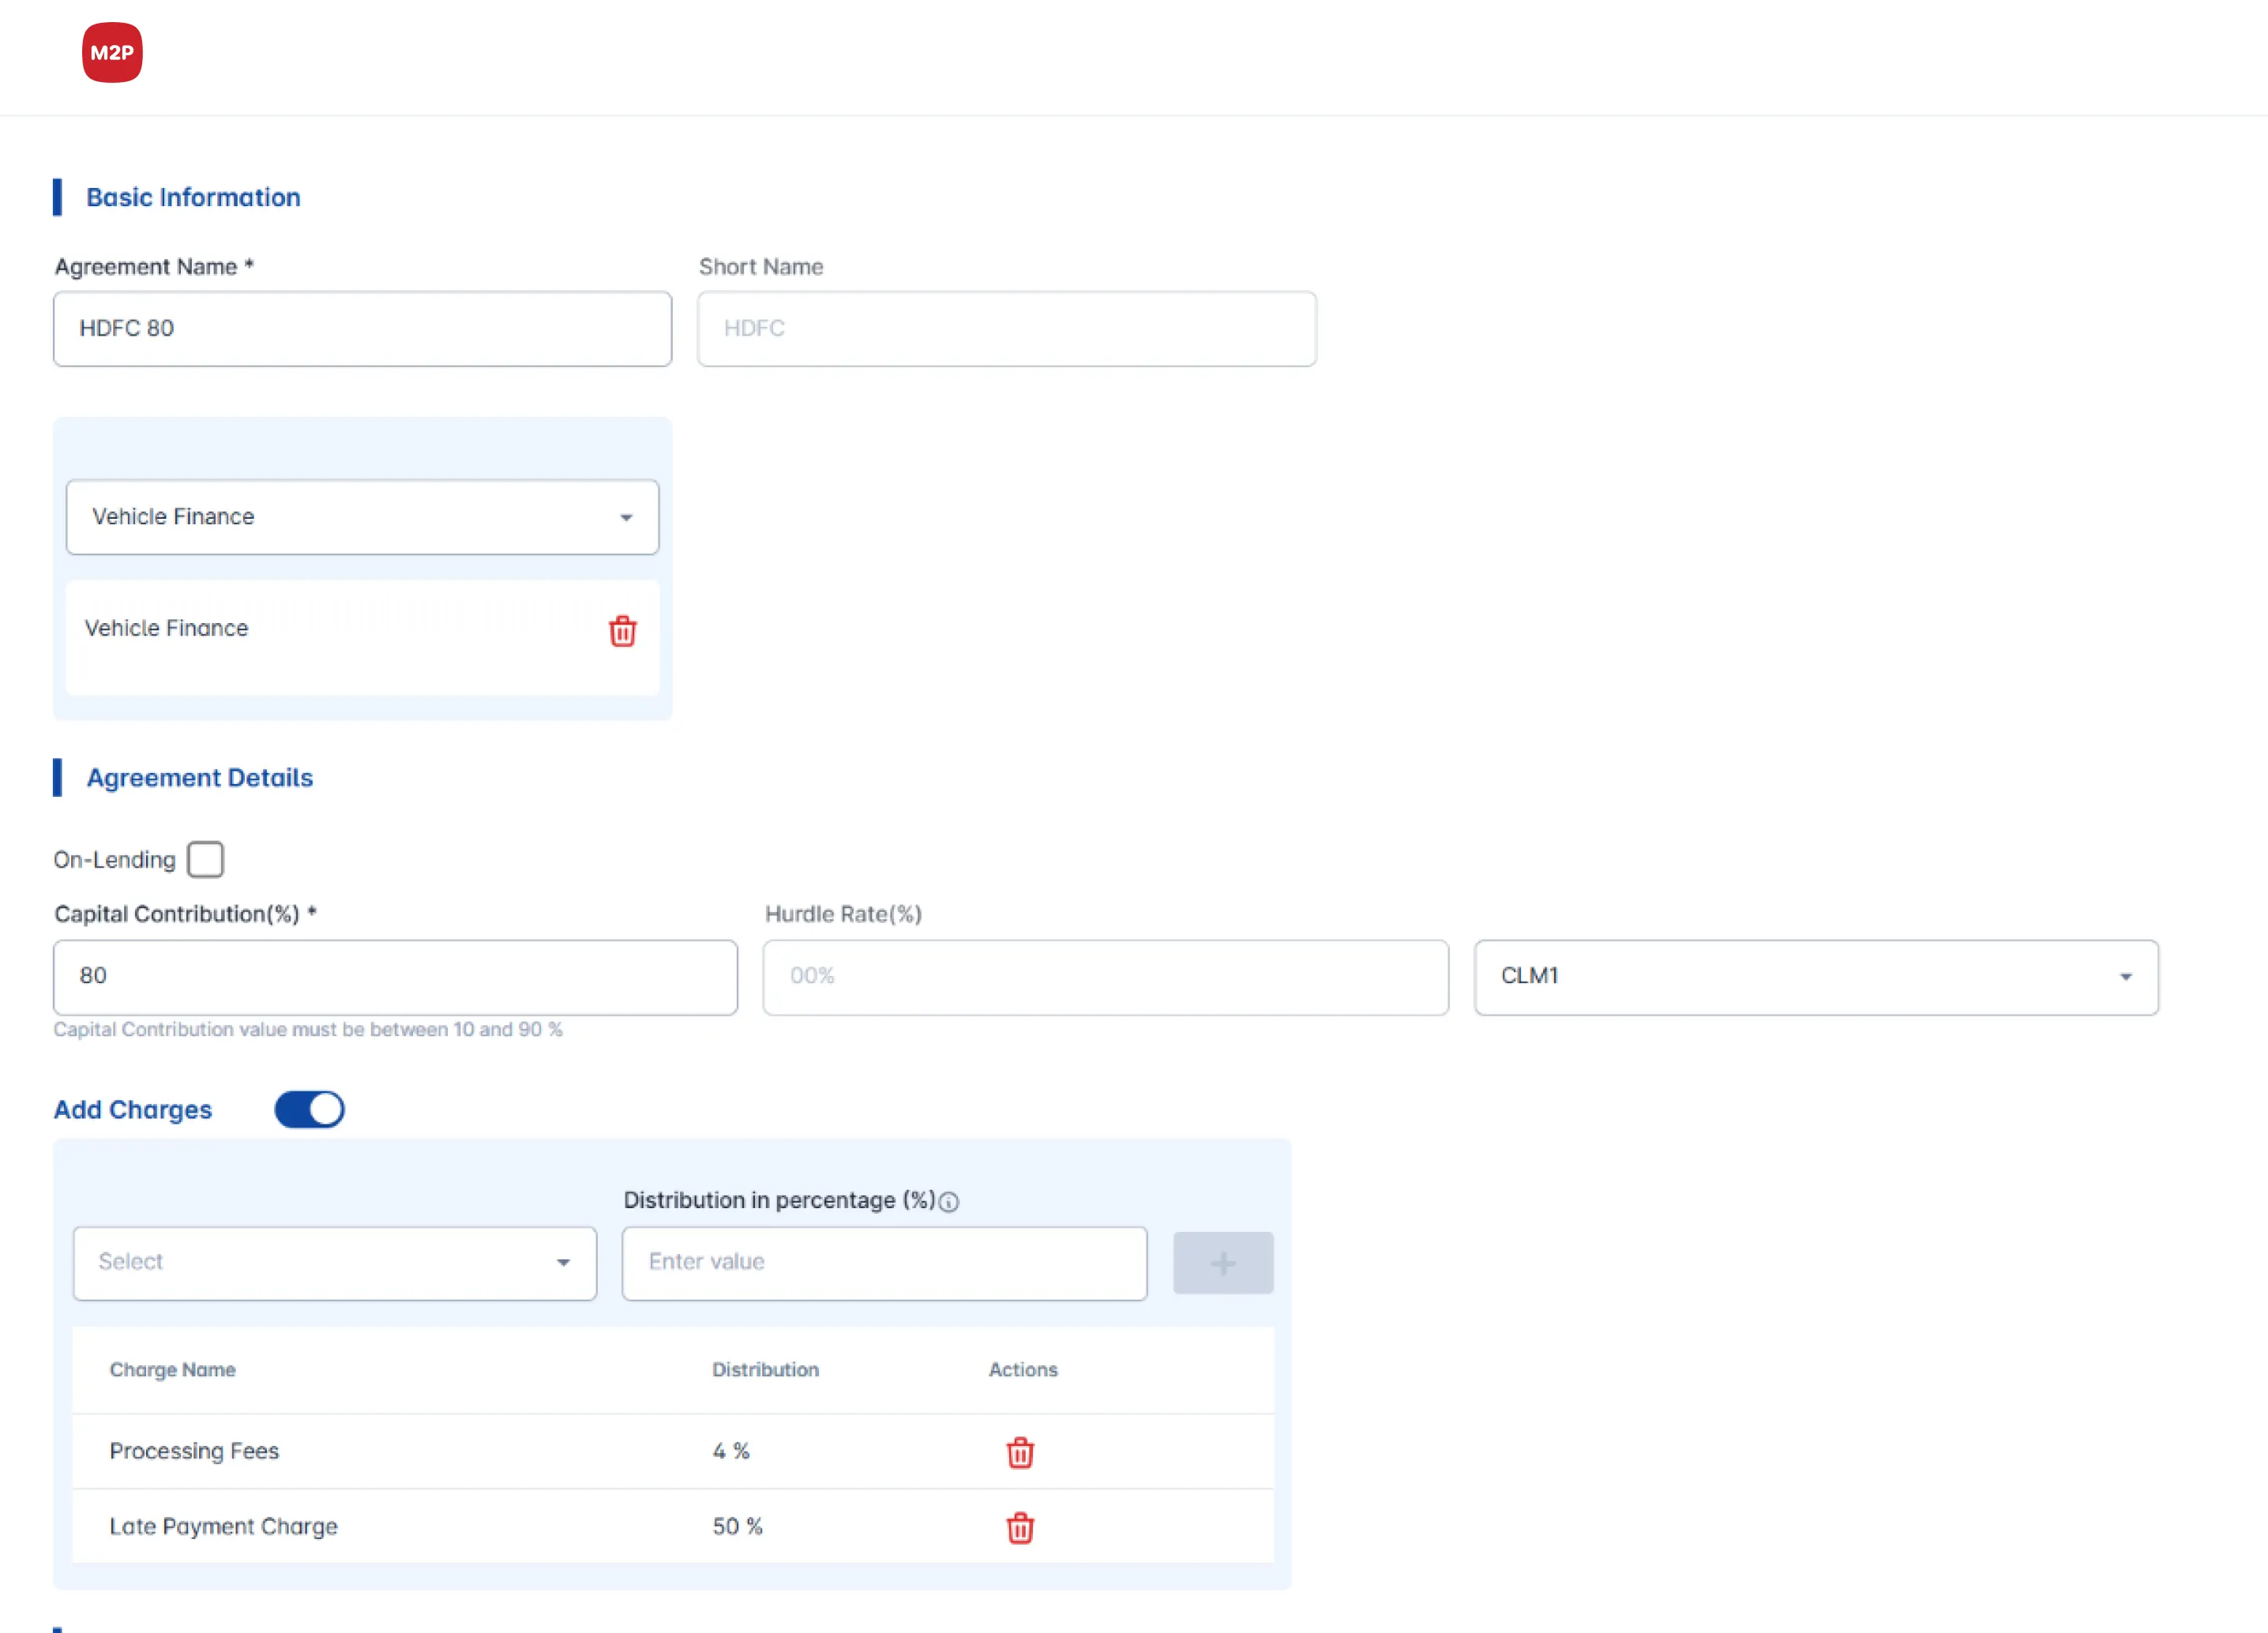Click the Hurdle Rate(%) label
The height and width of the screenshot is (1633, 2268).
[843, 914]
